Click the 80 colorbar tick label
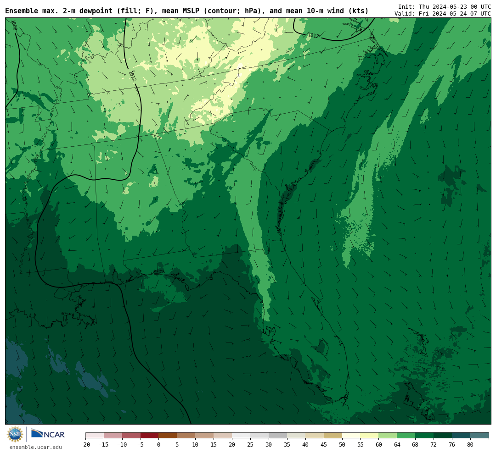 471,445
